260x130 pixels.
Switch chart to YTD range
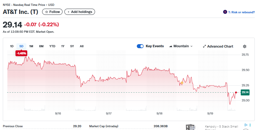coord(52,46)
